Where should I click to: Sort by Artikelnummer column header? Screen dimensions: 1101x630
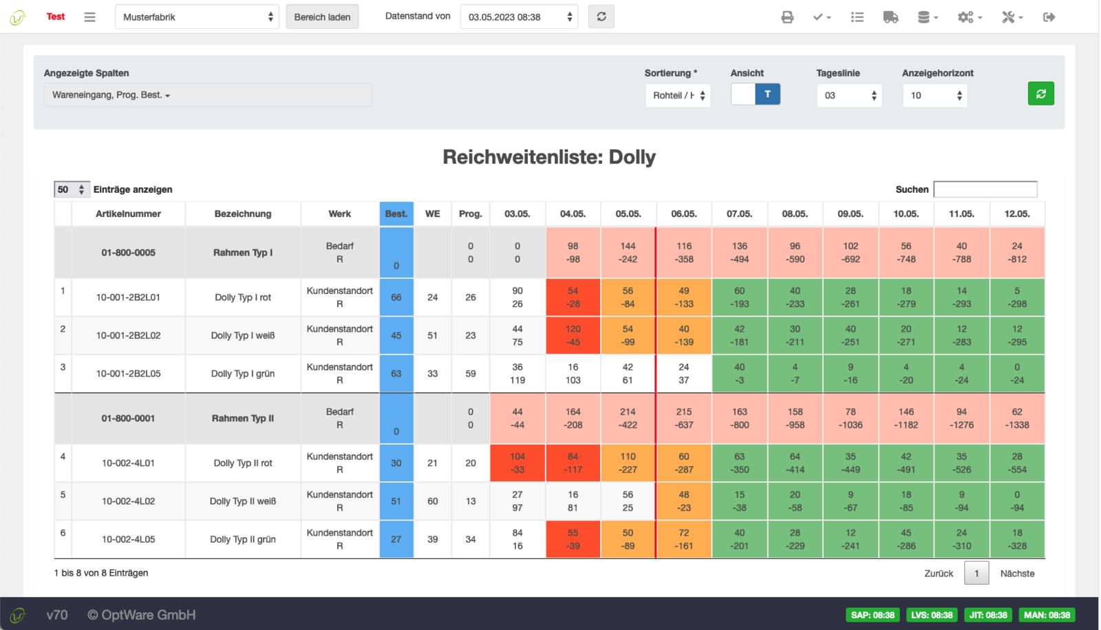[x=128, y=213]
